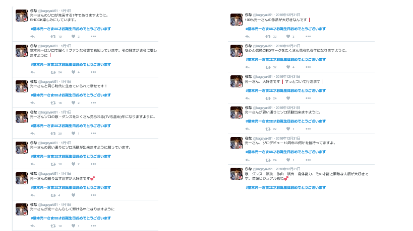Image resolution: width=413 pixels, height=231 pixels.
Task: Open the 2016年12月31日 timestamp on top right tweet
Action: 288,15
